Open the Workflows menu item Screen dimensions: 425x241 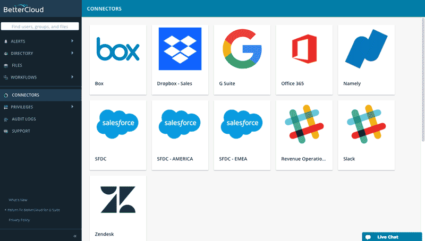pos(41,77)
